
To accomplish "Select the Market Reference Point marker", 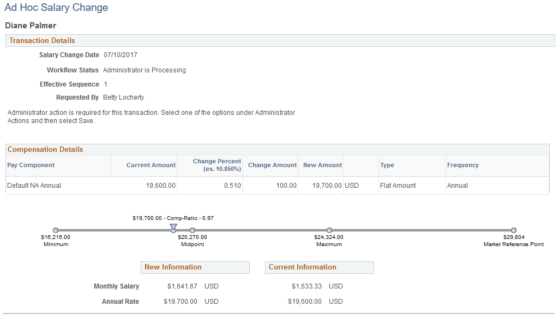I will tap(513, 230).
